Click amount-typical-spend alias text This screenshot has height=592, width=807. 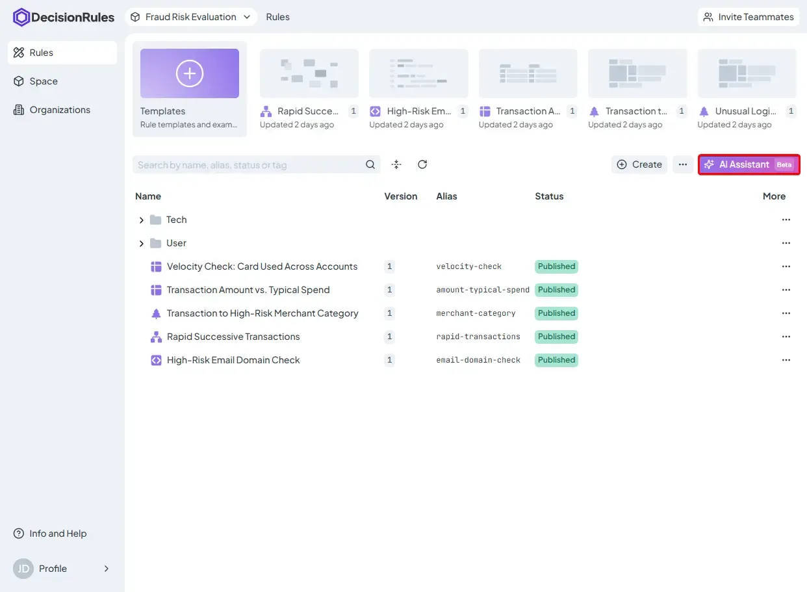[x=483, y=290]
